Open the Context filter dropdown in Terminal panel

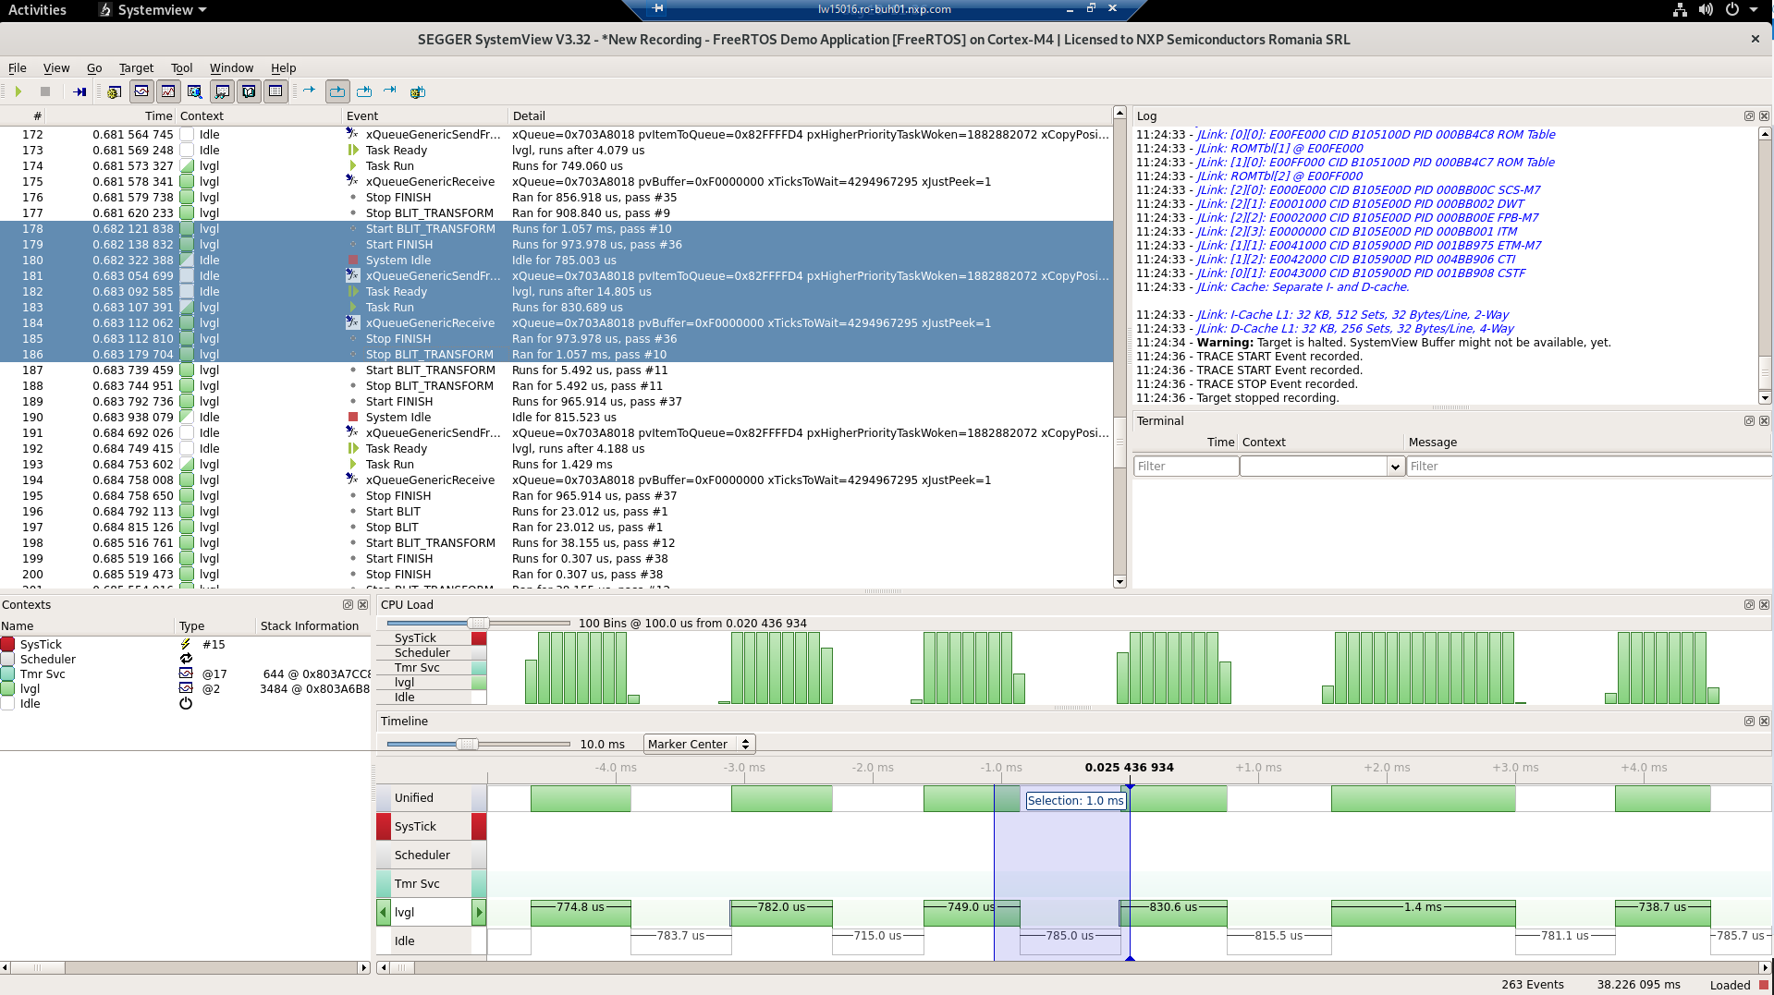coord(1395,466)
